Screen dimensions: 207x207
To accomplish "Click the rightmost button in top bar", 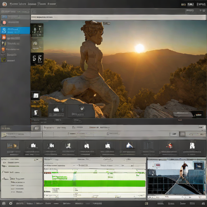I will 201,4.
